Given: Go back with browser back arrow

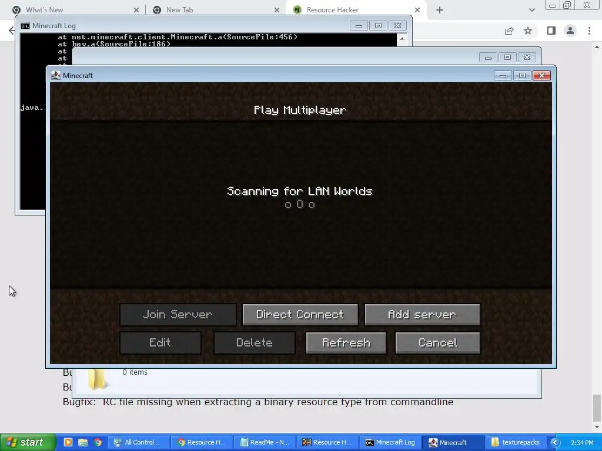Looking at the screenshot, I should (x=12, y=31).
